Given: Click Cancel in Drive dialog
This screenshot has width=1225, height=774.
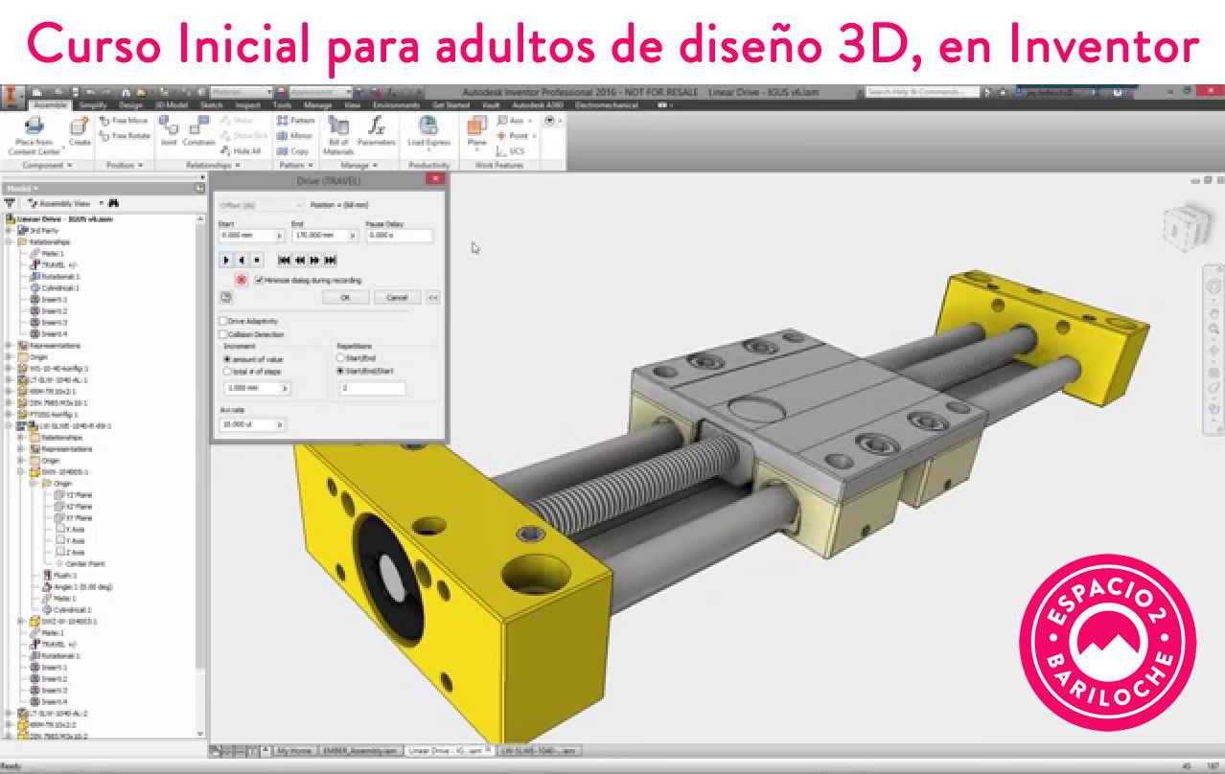Looking at the screenshot, I should (397, 297).
